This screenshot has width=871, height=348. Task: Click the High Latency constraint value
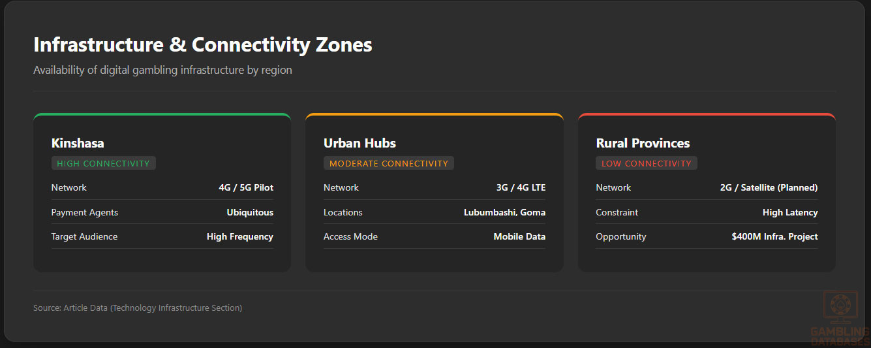pyautogui.click(x=790, y=212)
